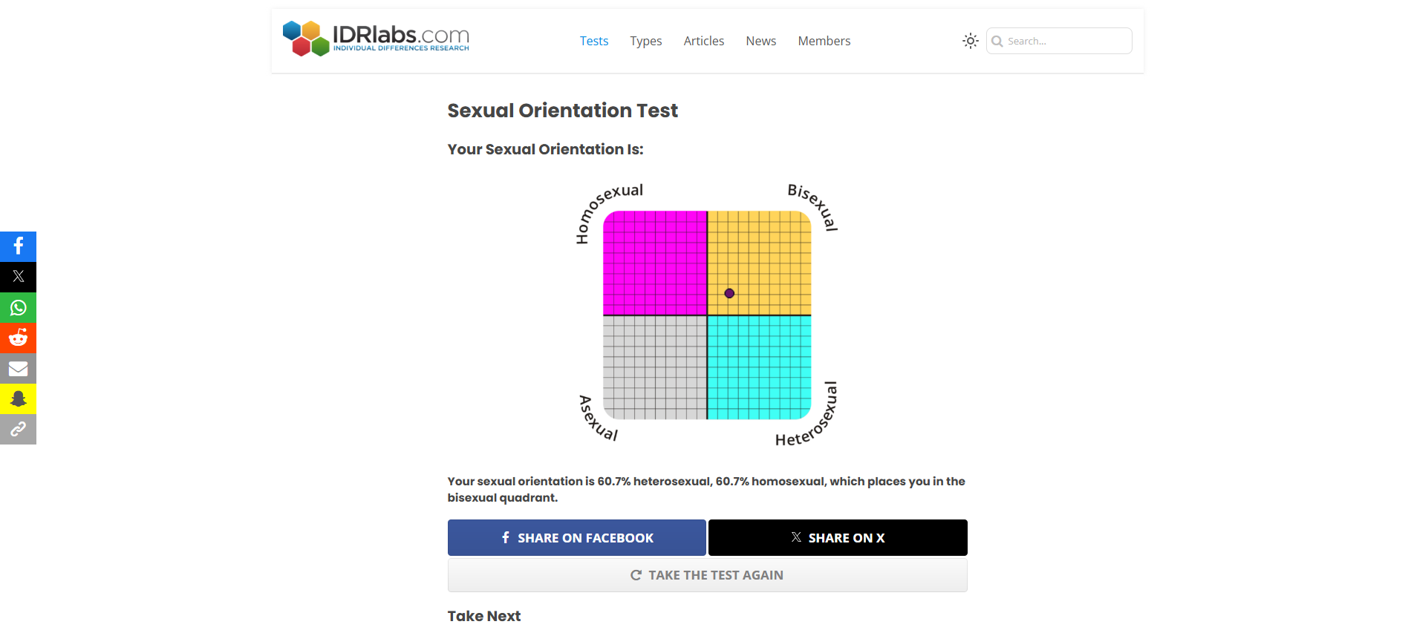Open the Tests menu item
Screen dimensions: 1411x633
pyautogui.click(x=594, y=41)
